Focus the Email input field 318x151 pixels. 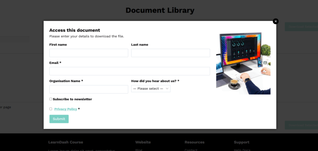pos(130,71)
